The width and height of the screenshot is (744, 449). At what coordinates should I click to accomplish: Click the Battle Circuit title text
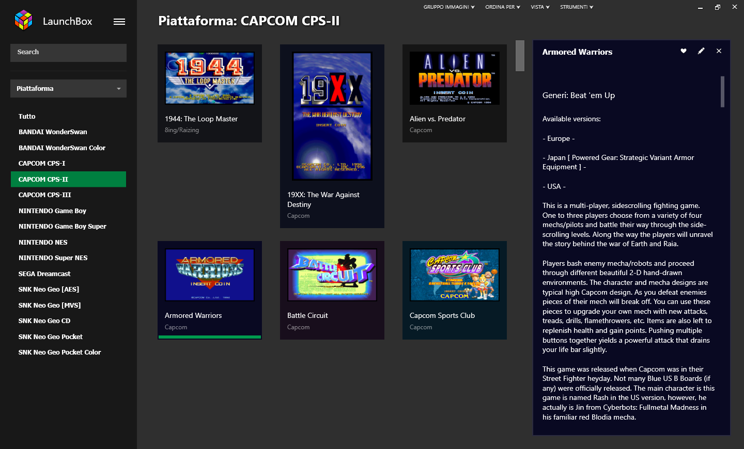click(x=307, y=316)
